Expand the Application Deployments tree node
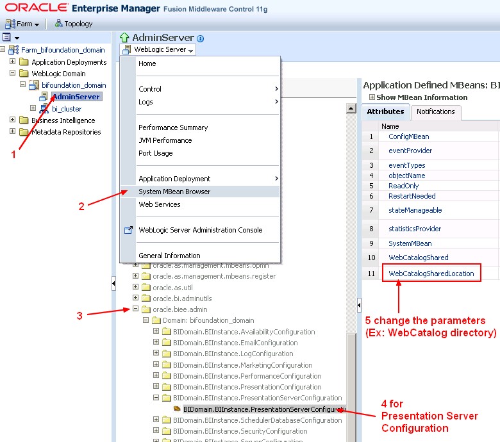The width and height of the screenshot is (500, 442). tap(12, 62)
